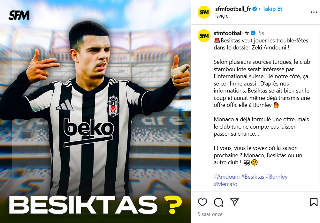Open the #Burnley hashtag
The height and width of the screenshot is (223, 320).
click(x=277, y=177)
